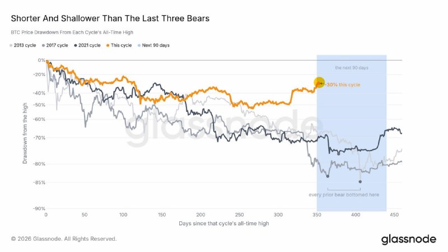This screenshot has width=448, height=252.
Task: Click the 'every prior bear bottomed here' label
Action: click(x=344, y=194)
